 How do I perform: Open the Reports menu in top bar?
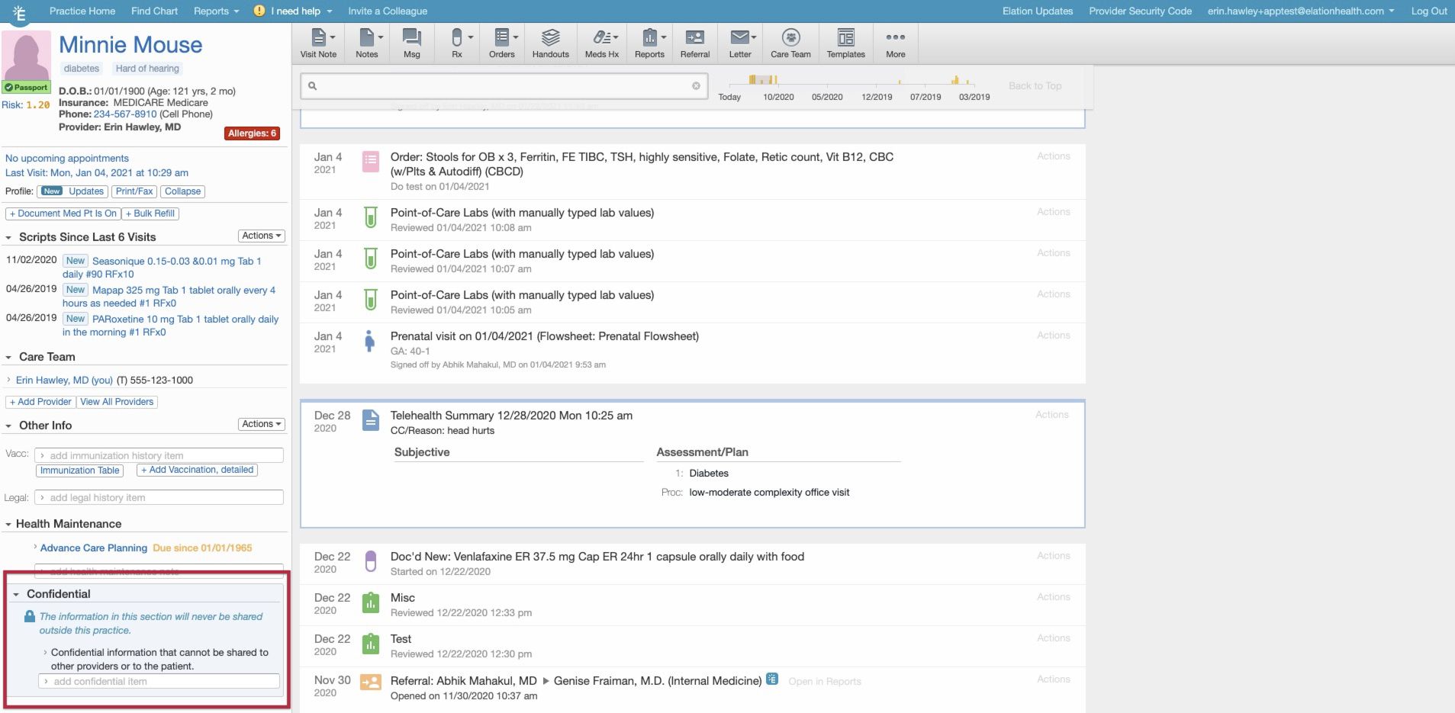click(x=216, y=11)
